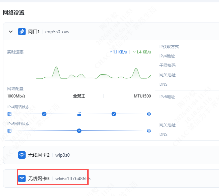Screen dimensions: 219x196
Task: Click the IP获取方式 label
Action: [169, 47]
